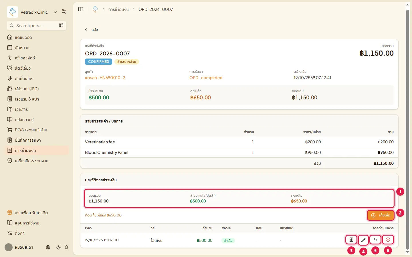The image size is (412, 257).
Task: Open นัดหมาย from sidebar
Action: click(x=37, y=48)
